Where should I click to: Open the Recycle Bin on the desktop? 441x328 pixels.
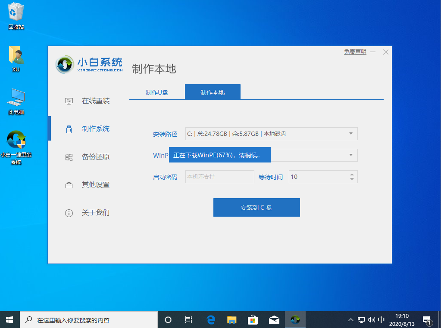pos(16,13)
